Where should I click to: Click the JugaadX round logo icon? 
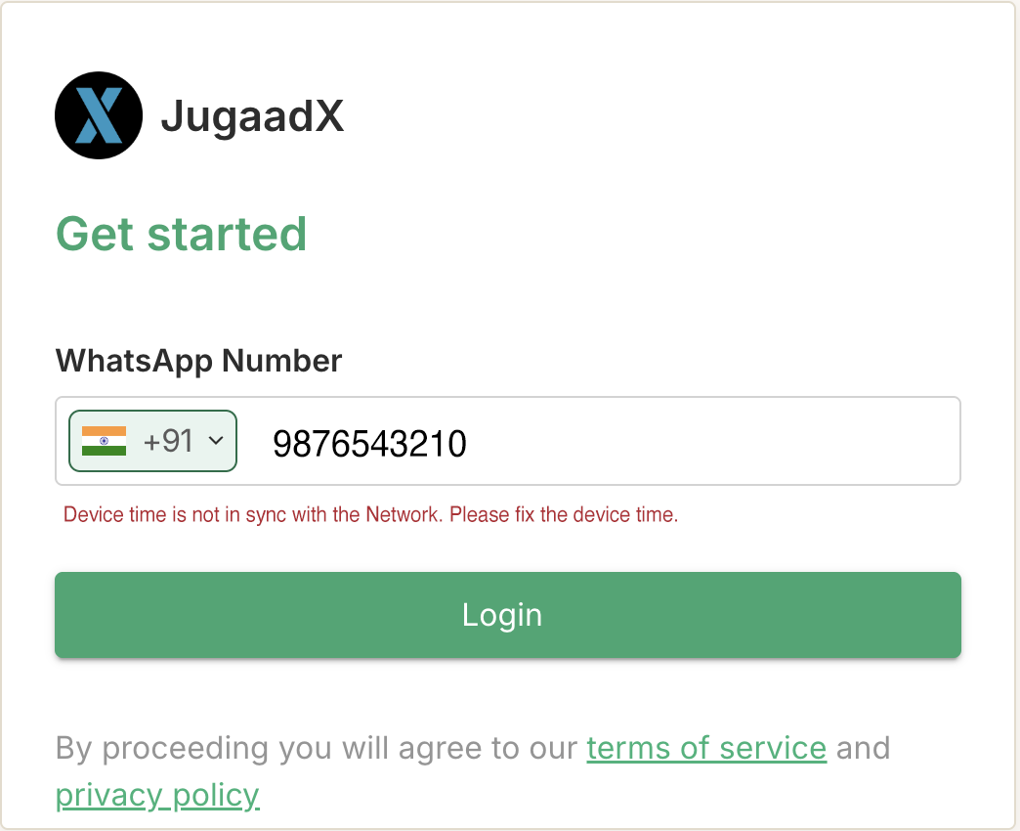pyautogui.click(x=99, y=115)
